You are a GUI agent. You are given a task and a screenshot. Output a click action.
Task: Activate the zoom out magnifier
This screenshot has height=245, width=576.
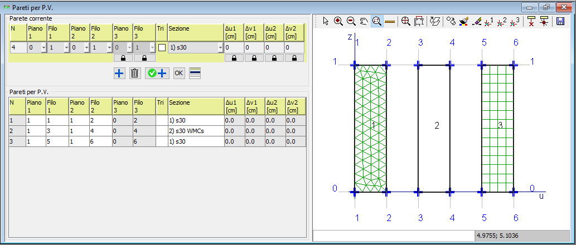(351, 21)
